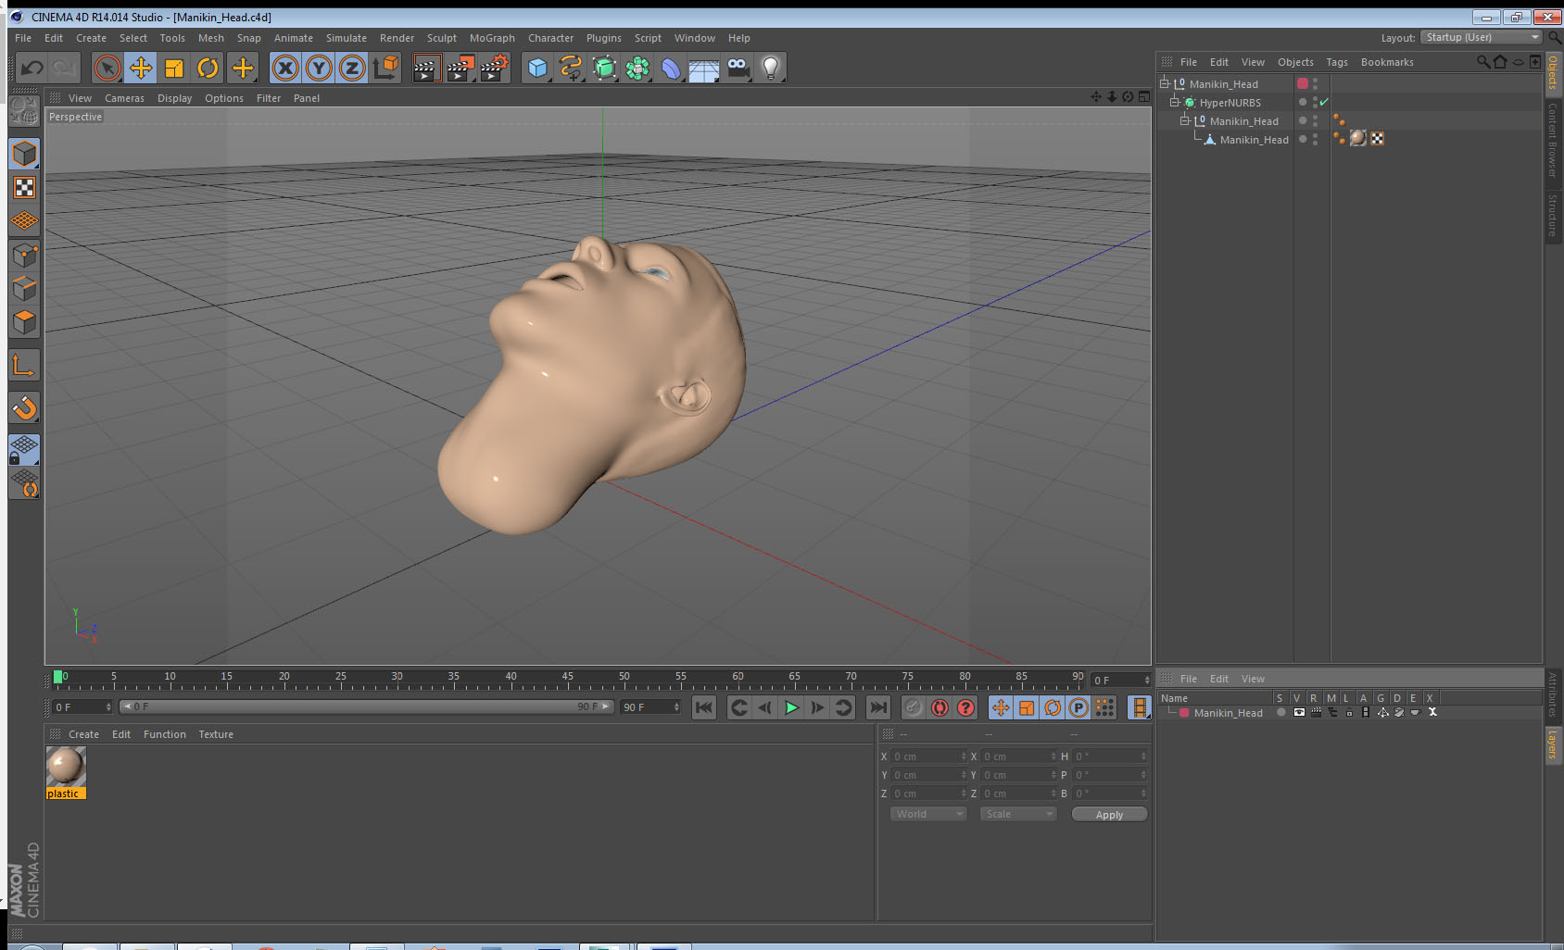Viewport: 1564px width, 950px height.
Task: Toggle HyperNURBS enabled green checkmark
Action: pyautogui.click(x=1324, y=102)
